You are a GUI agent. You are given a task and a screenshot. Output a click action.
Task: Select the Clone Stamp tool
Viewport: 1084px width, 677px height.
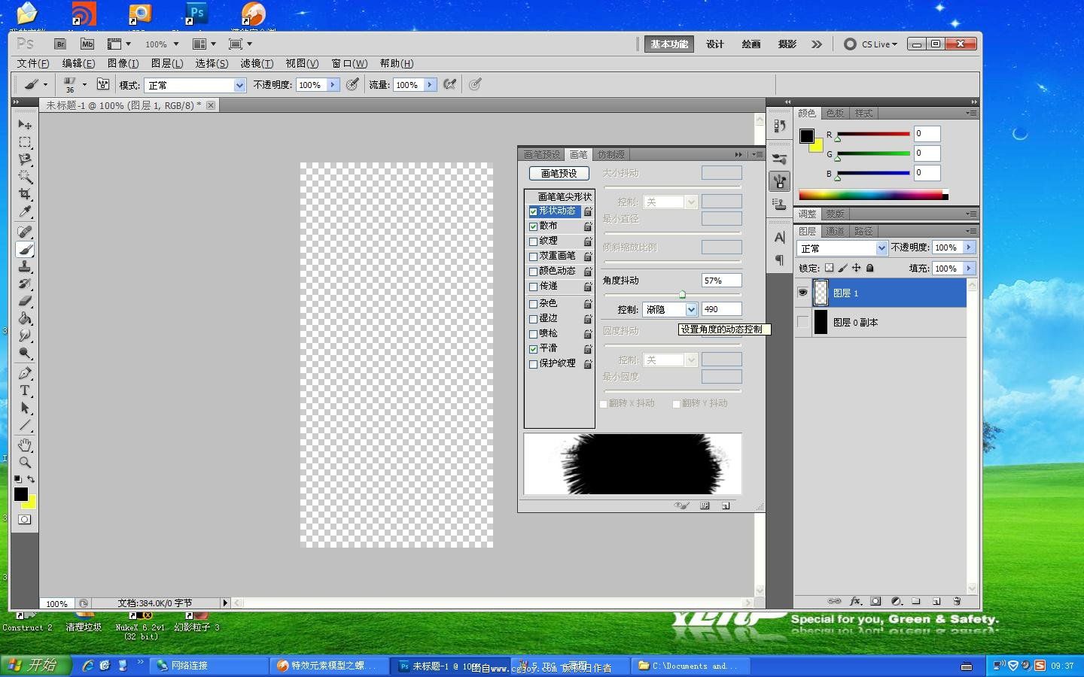(25, 266)
